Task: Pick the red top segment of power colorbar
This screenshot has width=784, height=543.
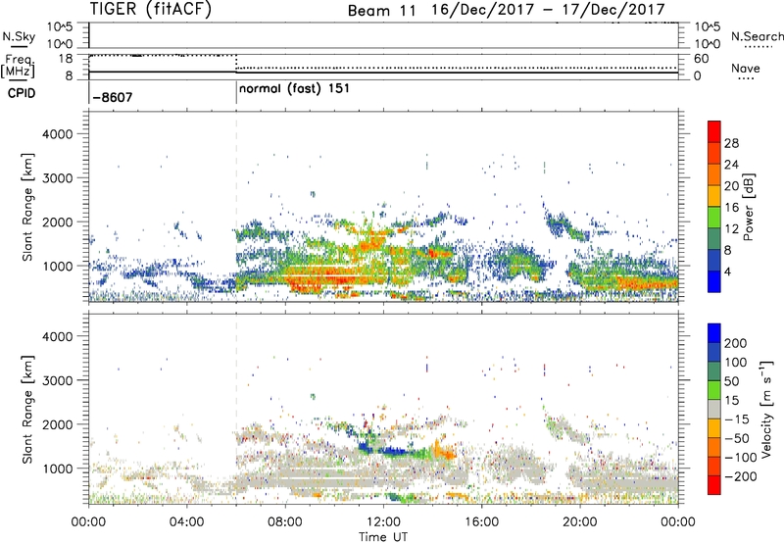Action: (714, 131)
